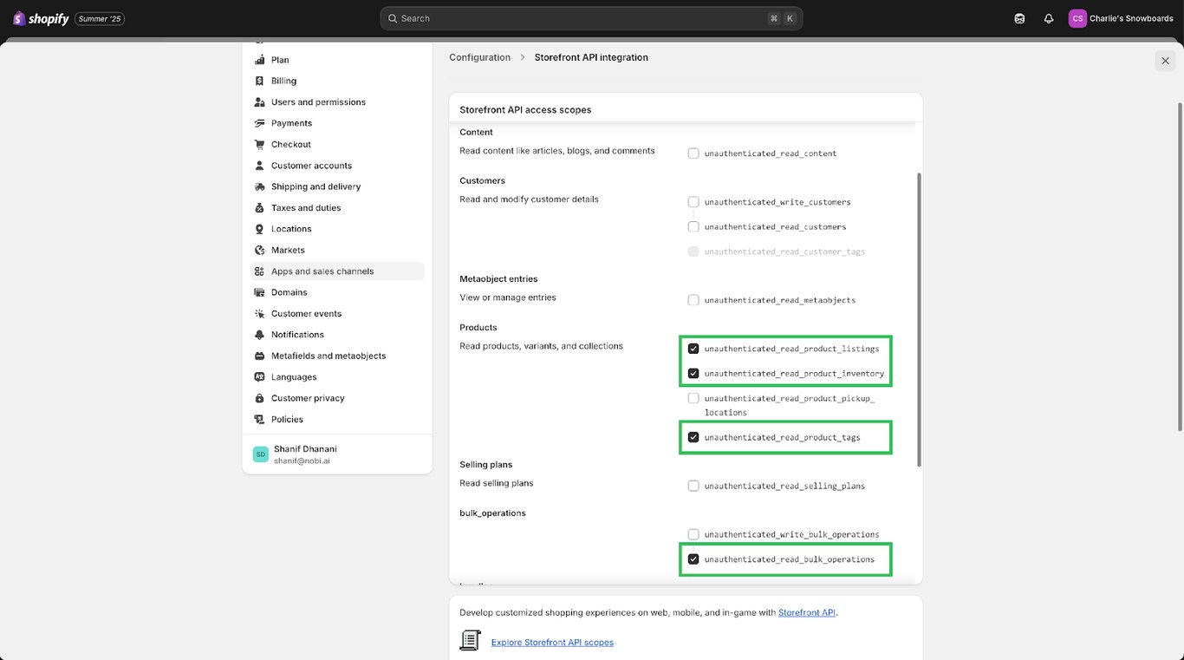The image size is (1184, 660).
Task: Enable unauthenticated_write_bulk_operations checkbox
Action: coord(693,534)
